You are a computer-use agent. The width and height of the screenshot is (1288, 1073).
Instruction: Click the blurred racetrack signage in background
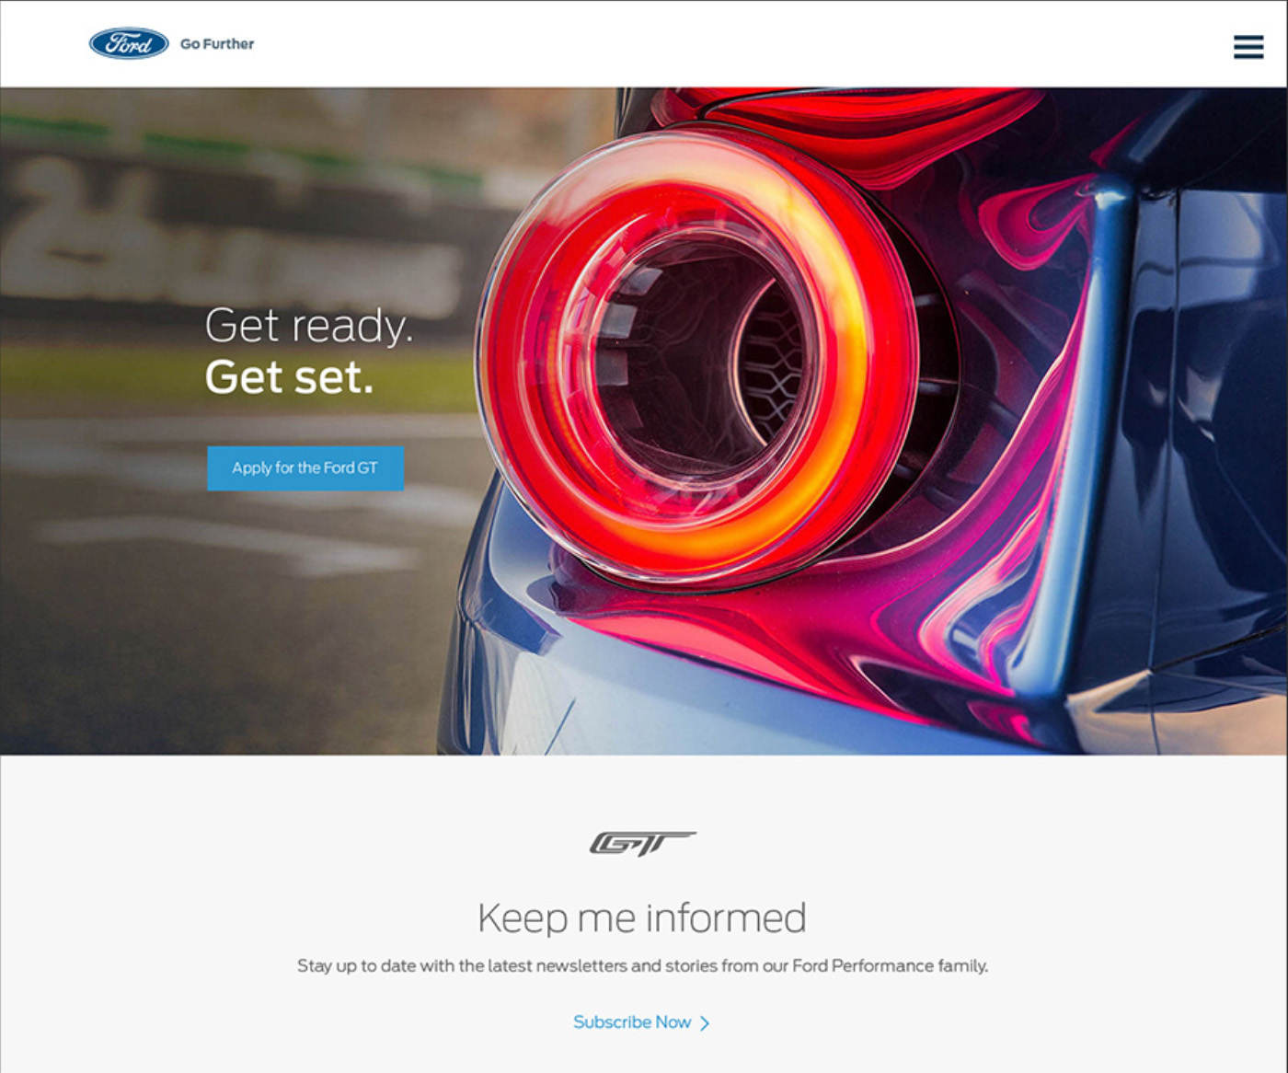[230, 239]
